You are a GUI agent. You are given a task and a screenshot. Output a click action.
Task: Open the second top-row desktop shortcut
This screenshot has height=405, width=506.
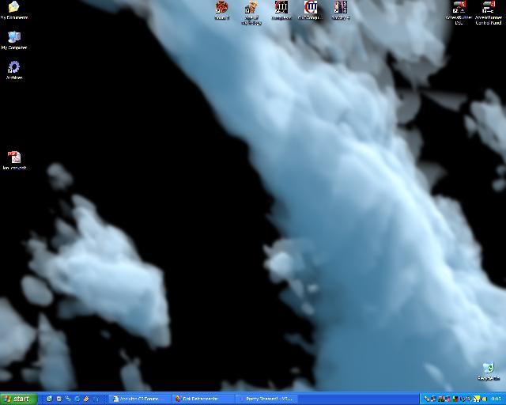point(251,9)
